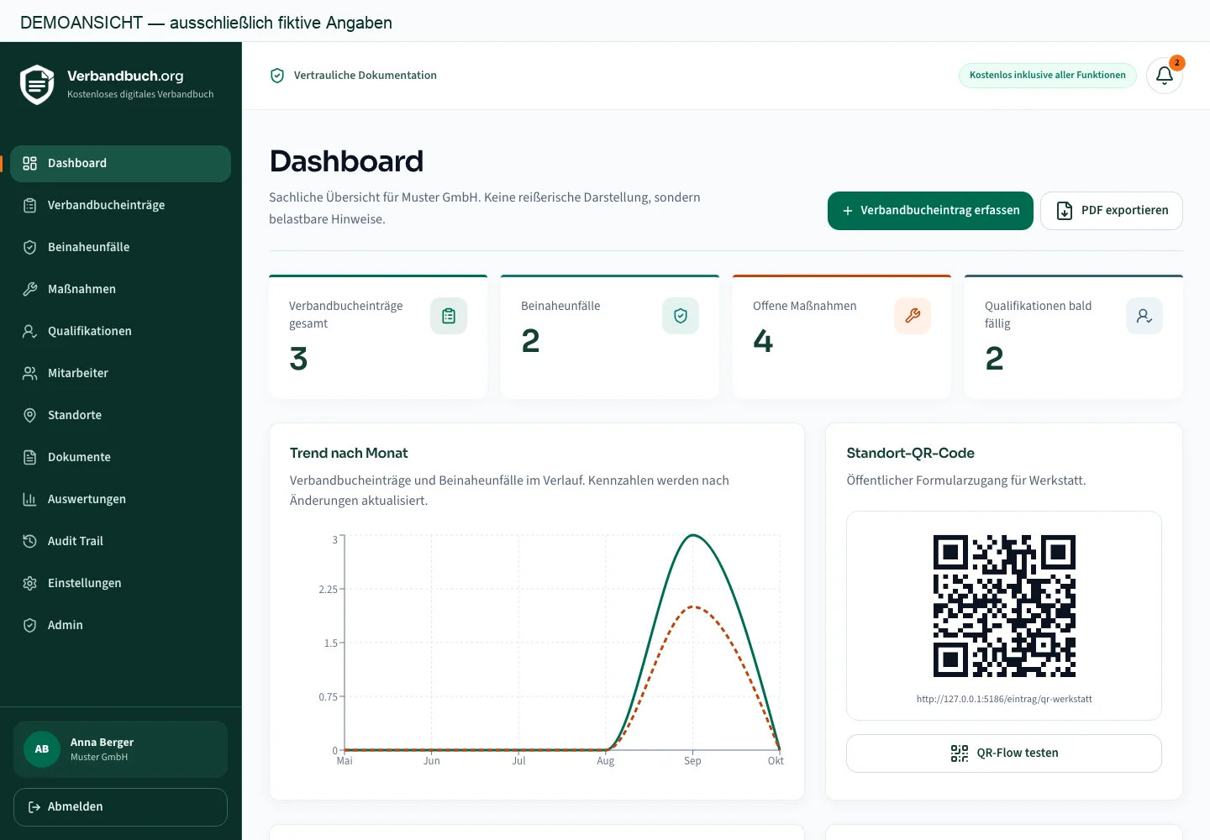Image resolution: width=1210 pixels, height=840 pixels.
Task: Go to Verbandbucheinträge in sidebar
Action: (120, 206)
